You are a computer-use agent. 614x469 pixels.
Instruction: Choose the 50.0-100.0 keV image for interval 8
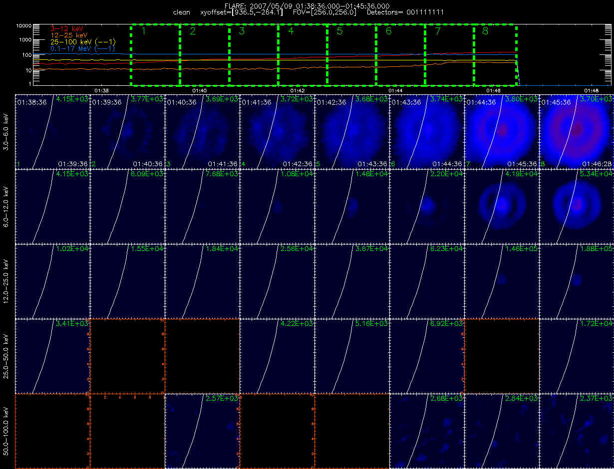pos(577,431)
